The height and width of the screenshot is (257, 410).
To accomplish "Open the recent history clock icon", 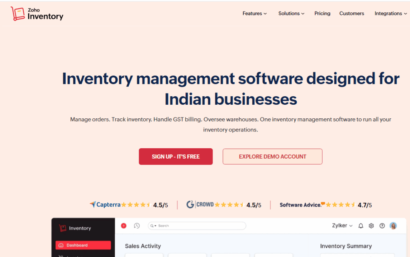I will tap(137, 226).
